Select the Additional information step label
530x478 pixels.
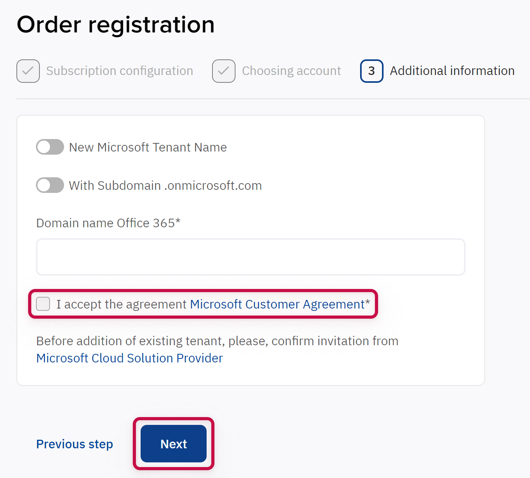(x=452, y=71)
